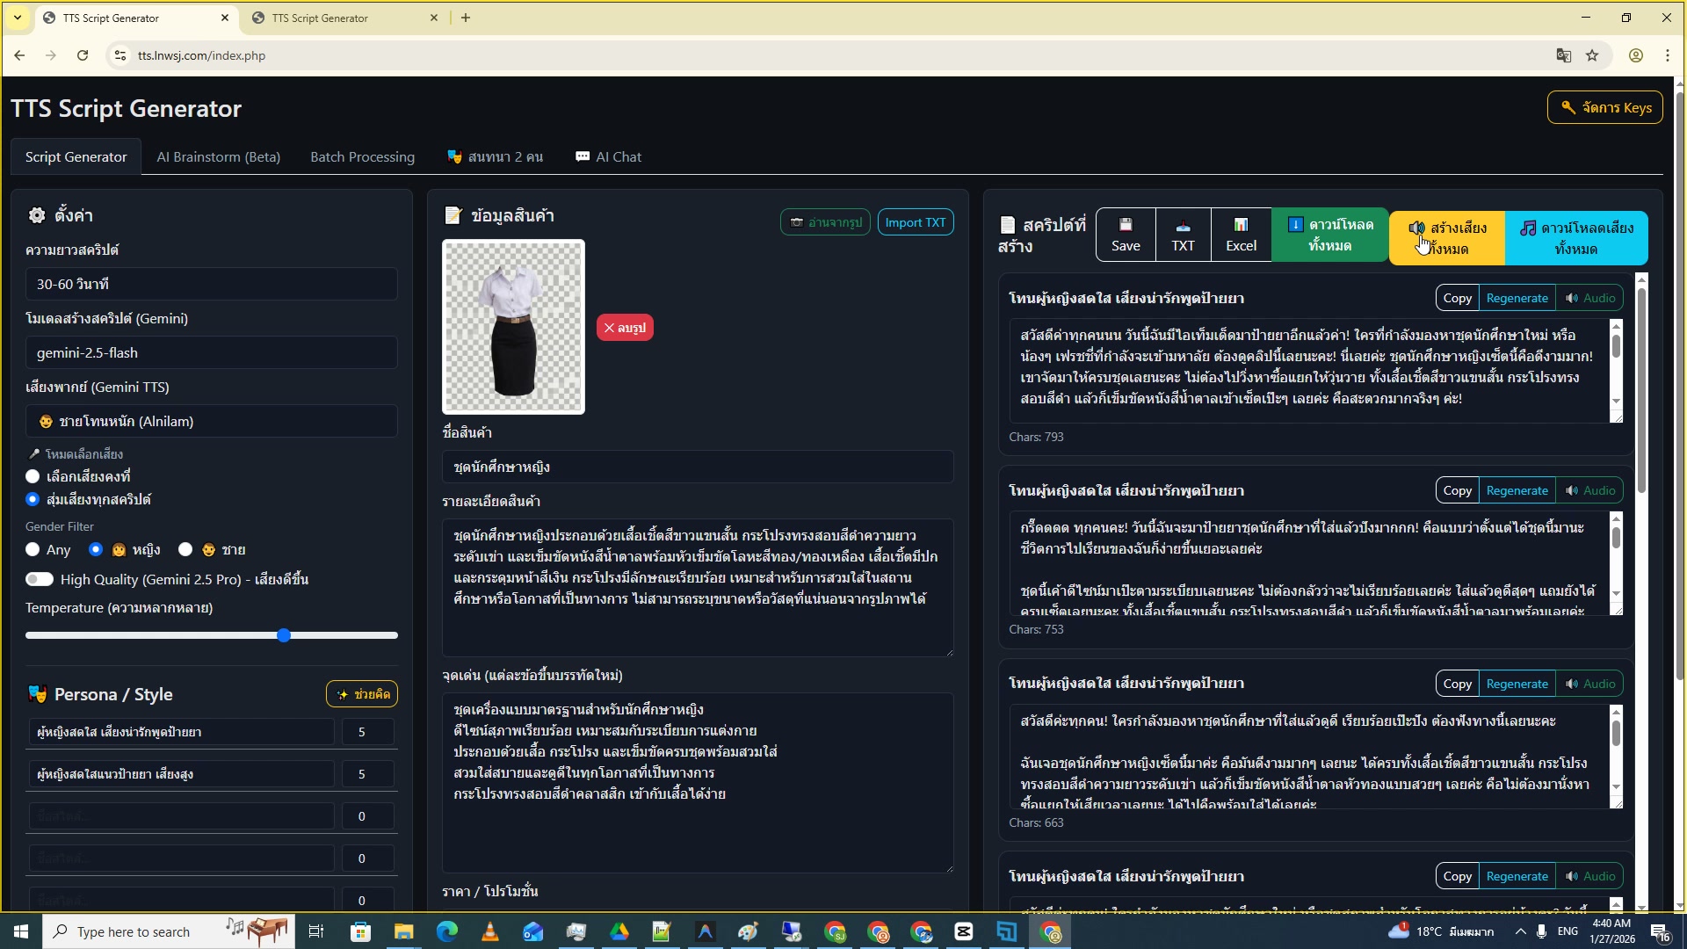Viewport: 1687px width, 949px height.
Task: Click the yellow generate all audio button
Action: [x=1447, y=238]
